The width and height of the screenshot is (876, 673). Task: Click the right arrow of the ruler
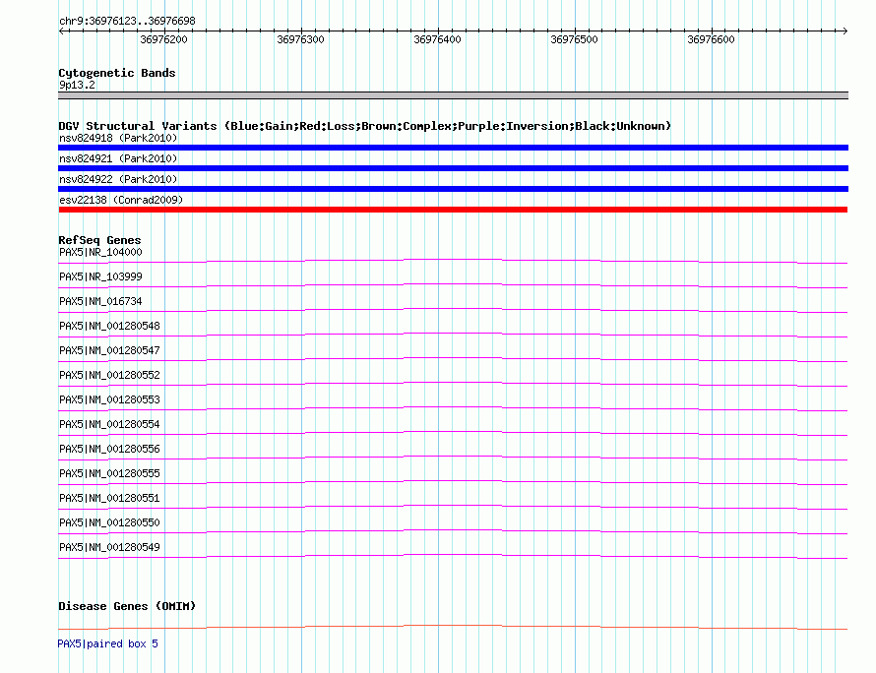coord(845,31)
